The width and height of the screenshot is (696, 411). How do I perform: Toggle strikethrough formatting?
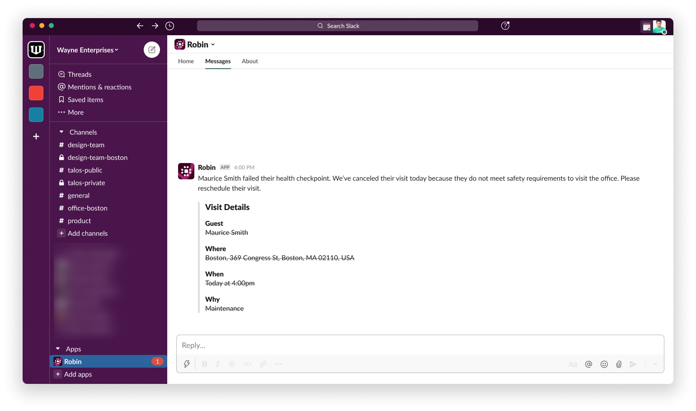232,364
